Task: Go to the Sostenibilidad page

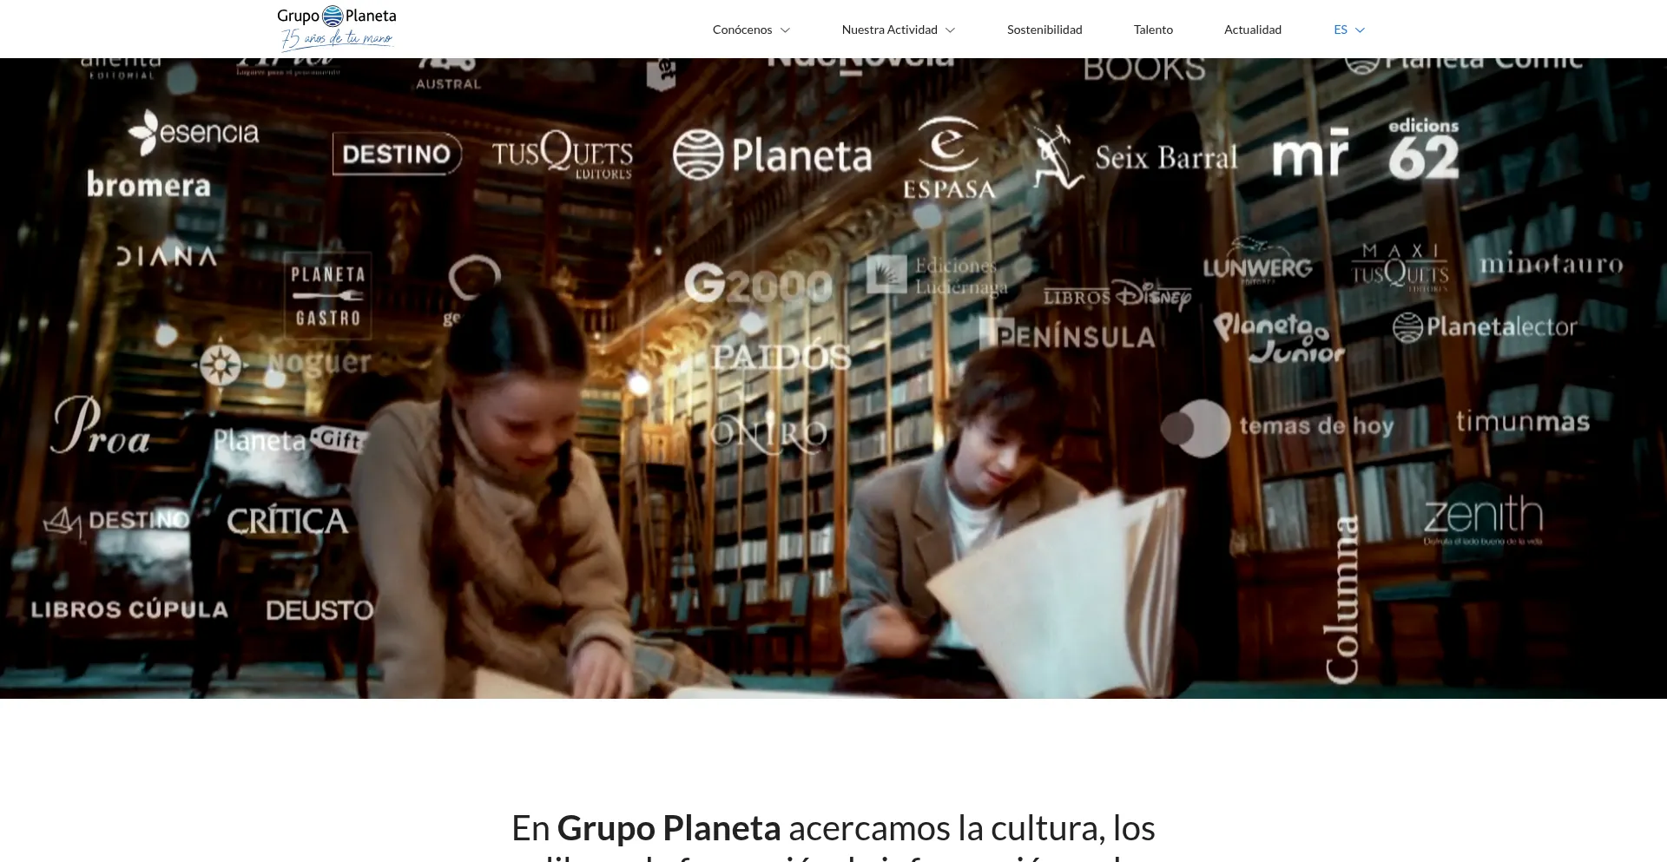Action: click(x=1044, y=30)
